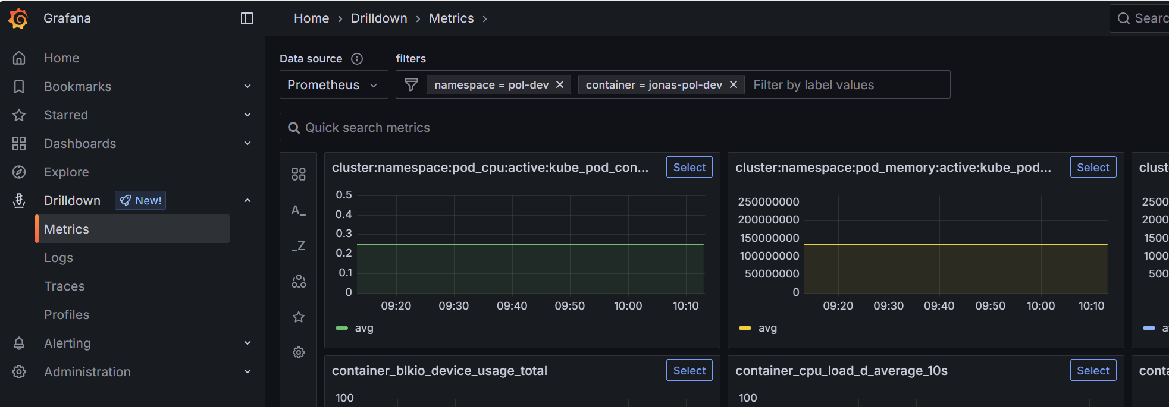Focus the Quick search metrics field

pos(724,128)
